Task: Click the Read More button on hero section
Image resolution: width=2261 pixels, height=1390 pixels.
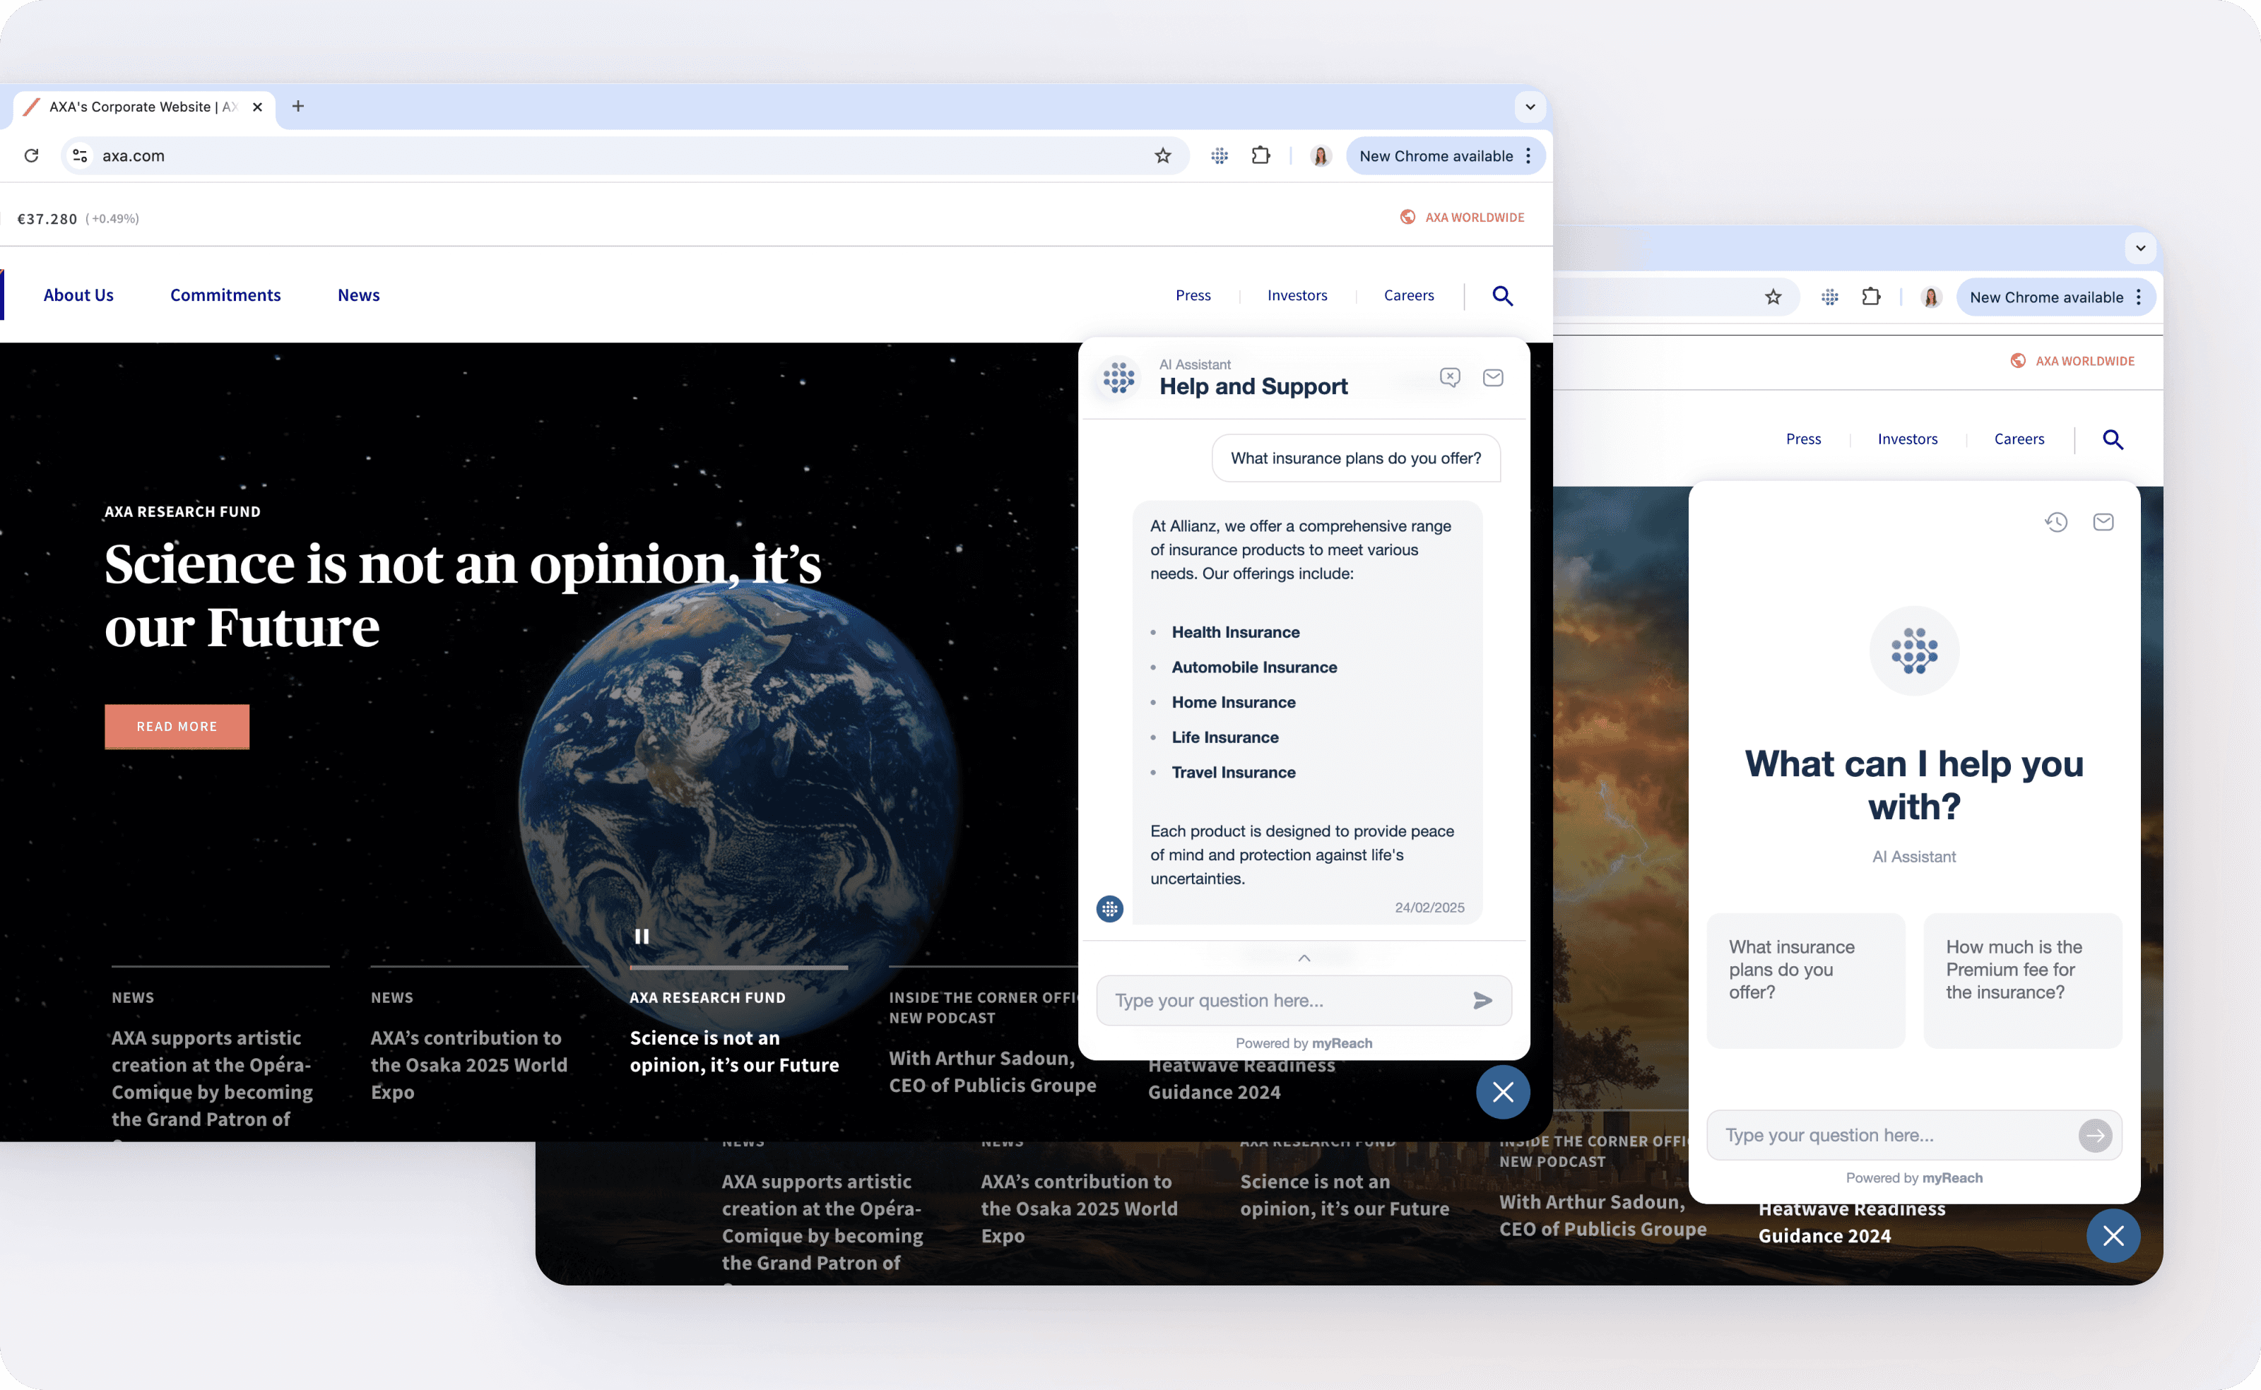Action: 176,725
